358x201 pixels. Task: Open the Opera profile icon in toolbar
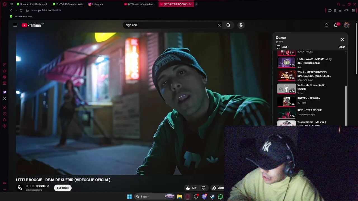(335, 10)
